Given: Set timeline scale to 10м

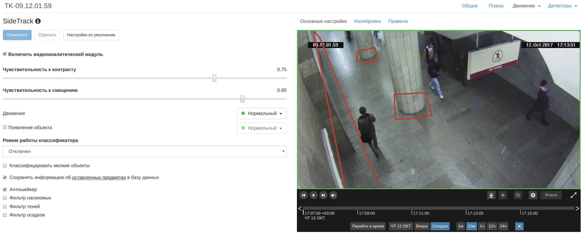Looking at the screenshot, I should (472, 226).
